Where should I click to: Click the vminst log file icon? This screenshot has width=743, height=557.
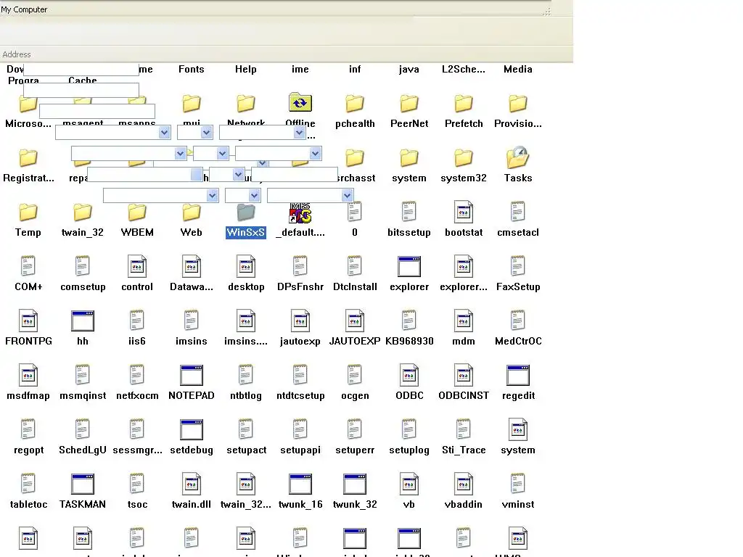click(x=518, y=484)
